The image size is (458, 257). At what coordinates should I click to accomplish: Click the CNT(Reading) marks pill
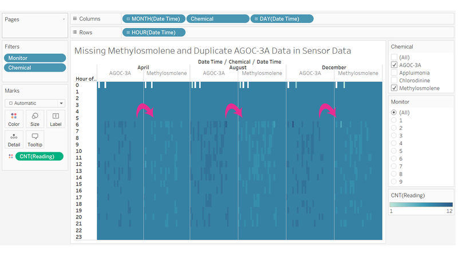pos(39,156)
